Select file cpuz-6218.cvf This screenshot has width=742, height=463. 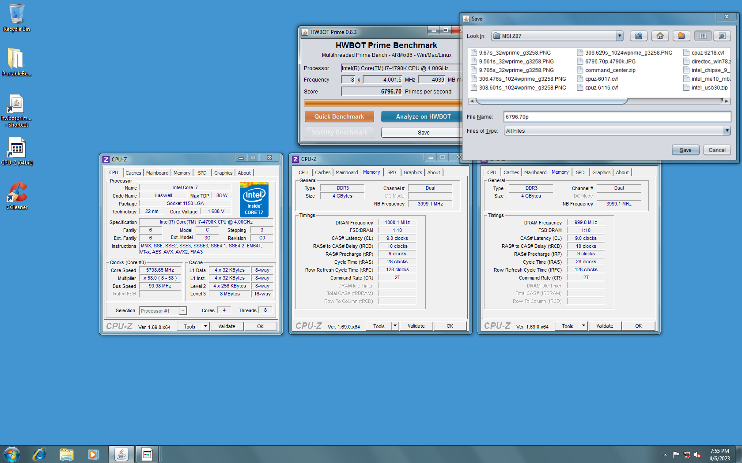coord(704,52)
